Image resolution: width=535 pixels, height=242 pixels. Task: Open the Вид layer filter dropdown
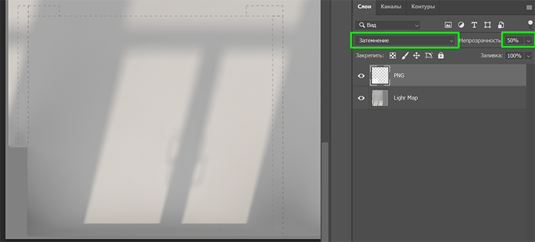point(388,25)
